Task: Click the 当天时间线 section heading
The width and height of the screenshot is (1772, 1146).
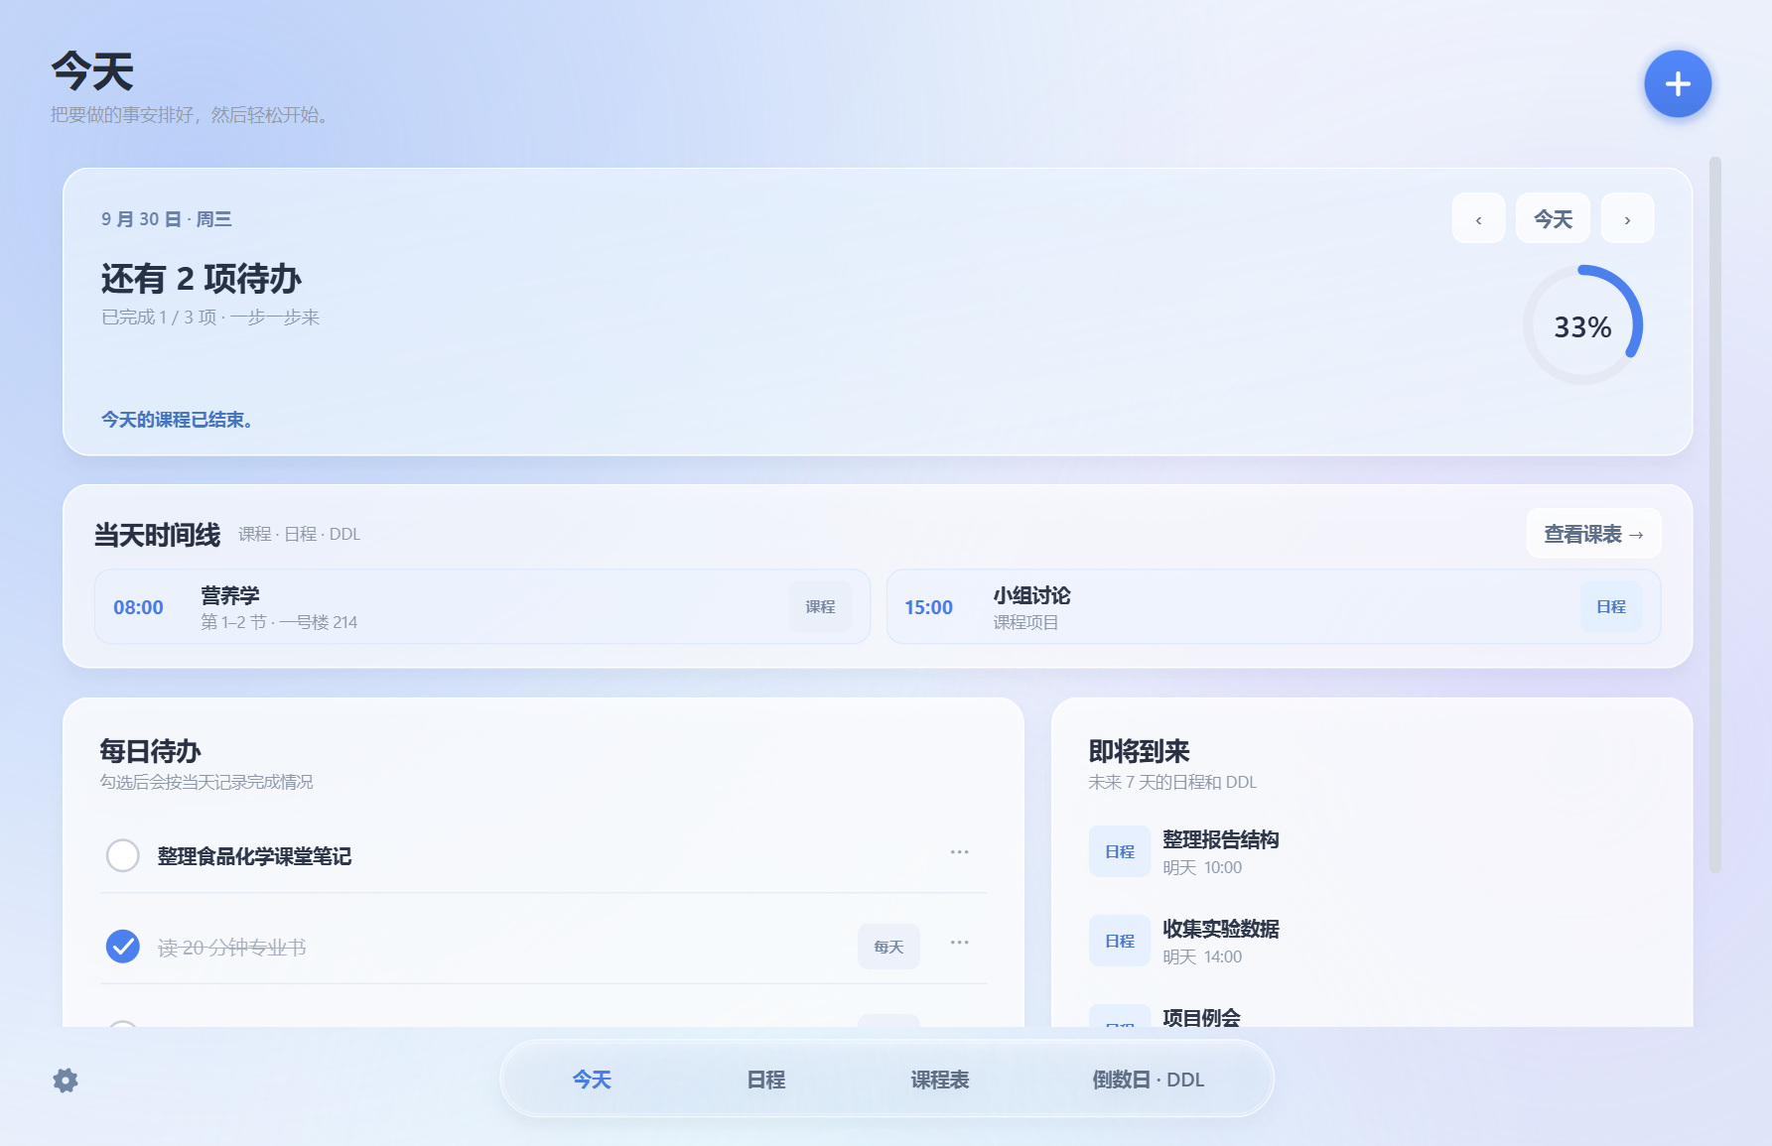Action: coord(157,535)
